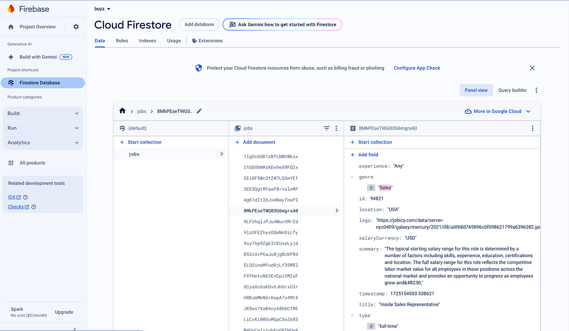569x331 pixels.
Task: Click the Build with Gemini sparkle icon
Action: [x=10, y=56]
